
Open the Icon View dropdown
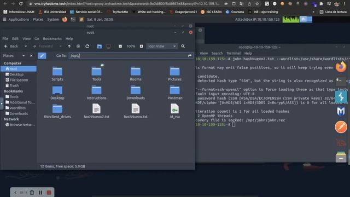coord(162,46)
